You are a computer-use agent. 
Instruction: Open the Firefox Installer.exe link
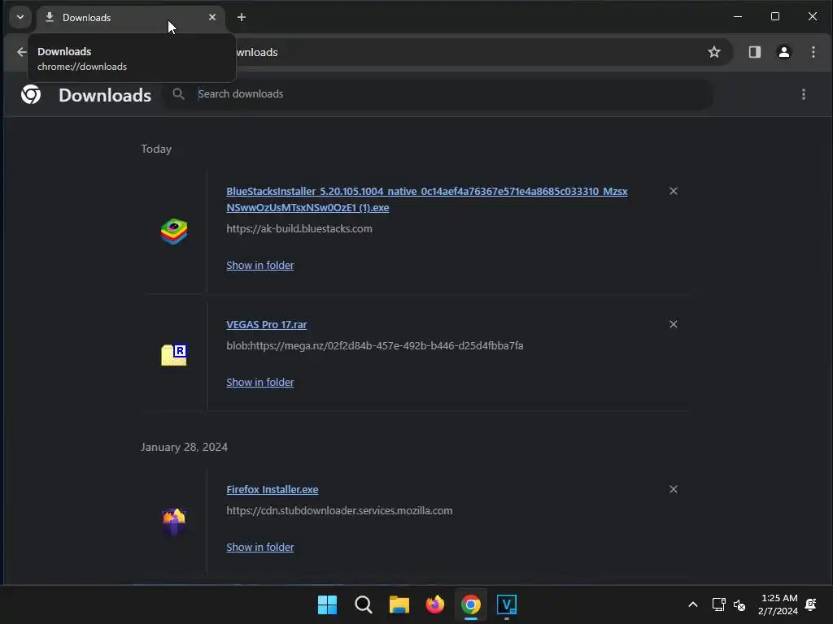tap(272, 489)
